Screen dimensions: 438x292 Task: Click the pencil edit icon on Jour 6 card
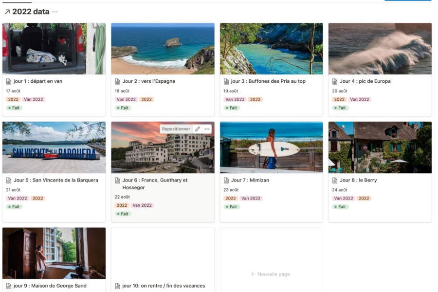pos(198,129)
